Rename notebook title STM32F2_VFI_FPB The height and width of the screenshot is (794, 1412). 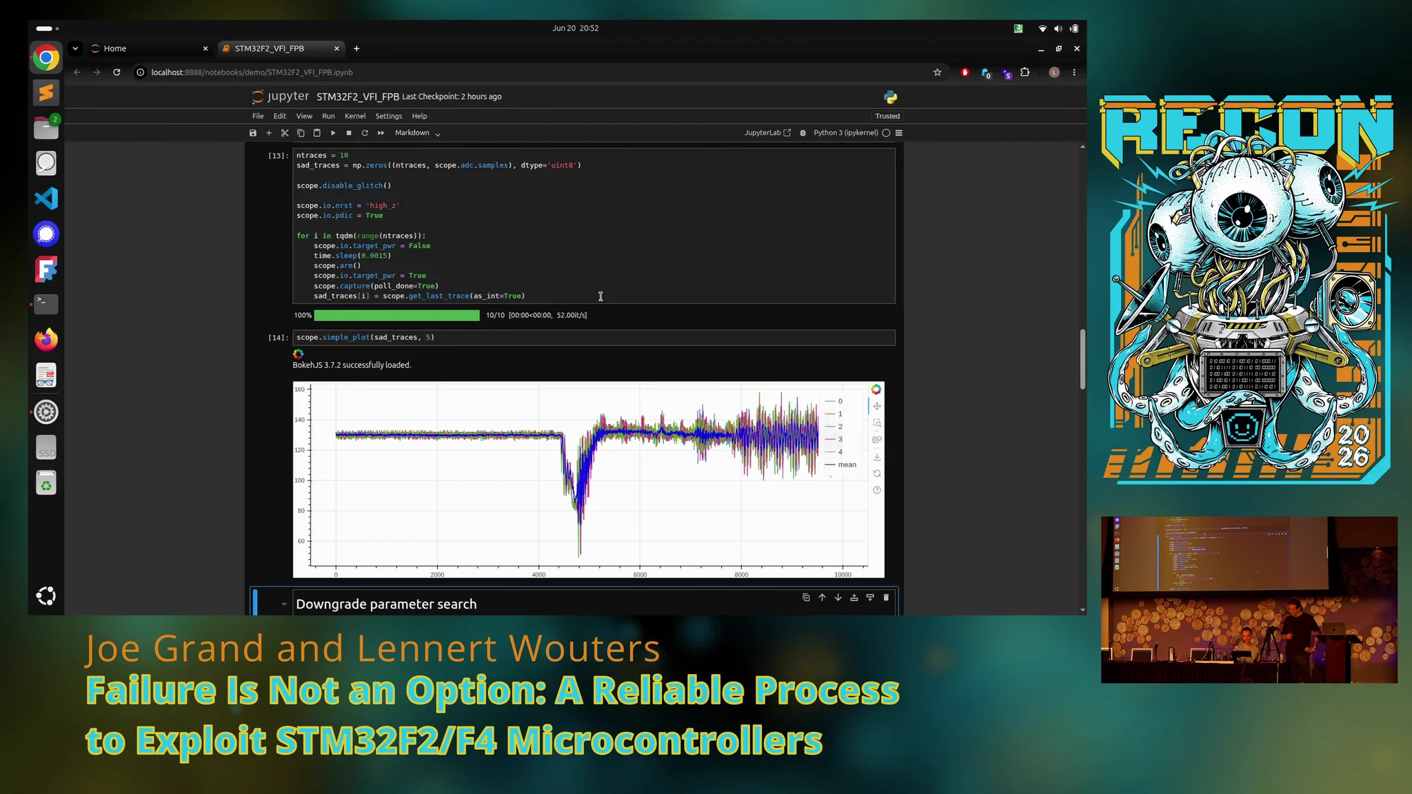pyautogui.click(x=358, y=96)
